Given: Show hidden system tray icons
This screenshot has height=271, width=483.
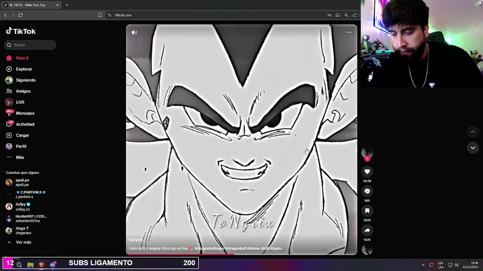Looking at the screenshot, I should (423, 265).
